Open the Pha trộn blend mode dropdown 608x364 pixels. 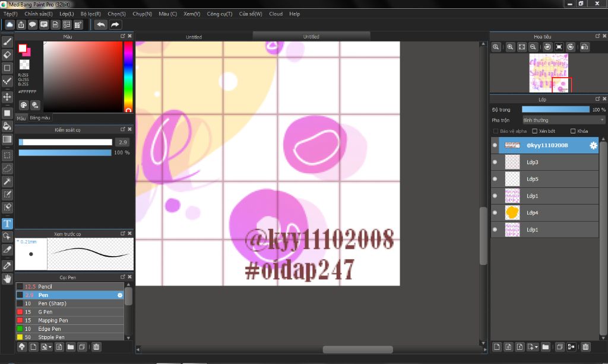click(x=563, y=120)
